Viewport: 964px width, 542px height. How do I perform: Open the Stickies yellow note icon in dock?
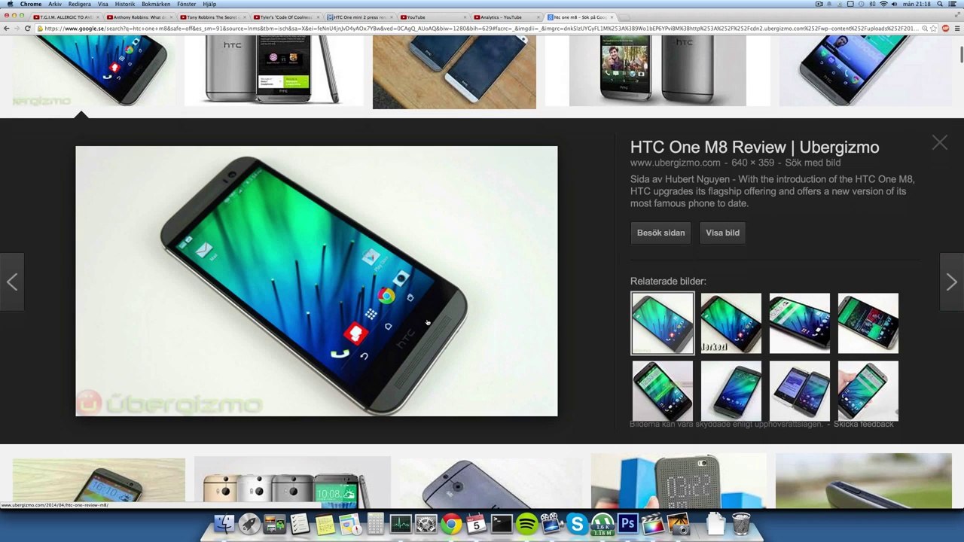(325, 523)
